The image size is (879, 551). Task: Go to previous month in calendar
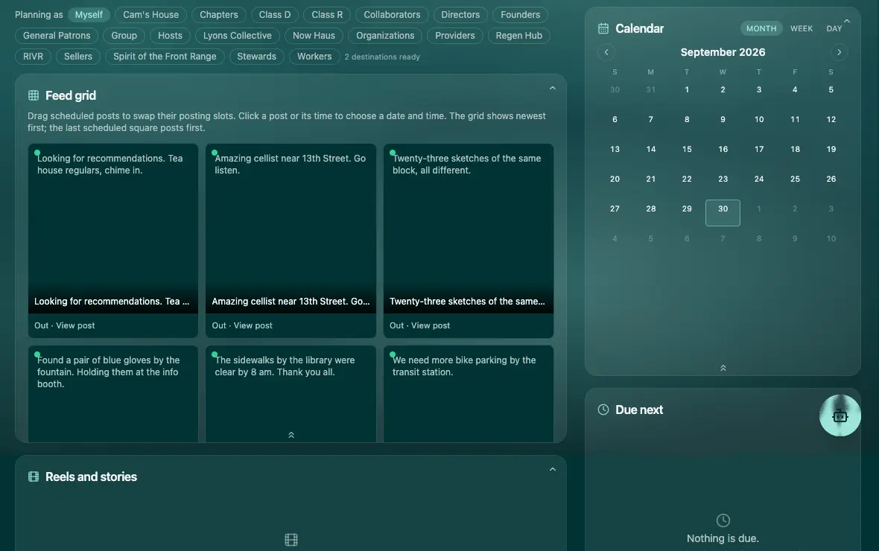pos(606,52)
